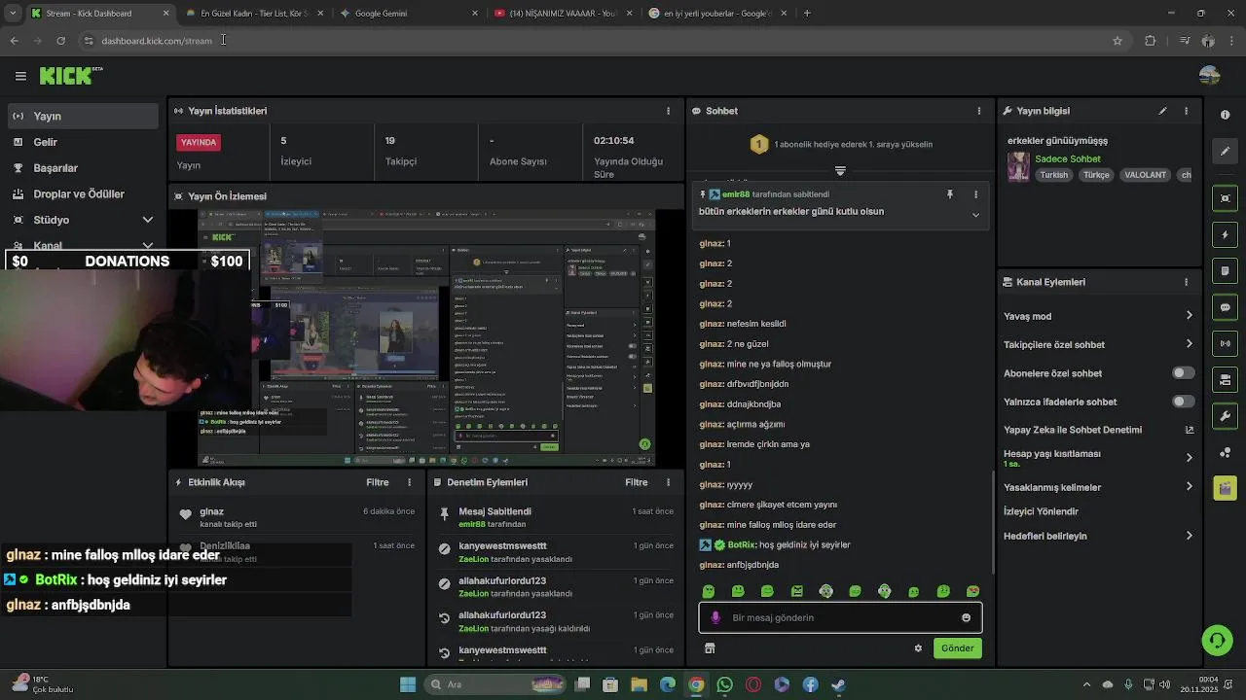This screenshot has width=1246, height=700.
Task: Toggle the lightning bolt panel icon in right sidebar
Action: click(1225, 234)
